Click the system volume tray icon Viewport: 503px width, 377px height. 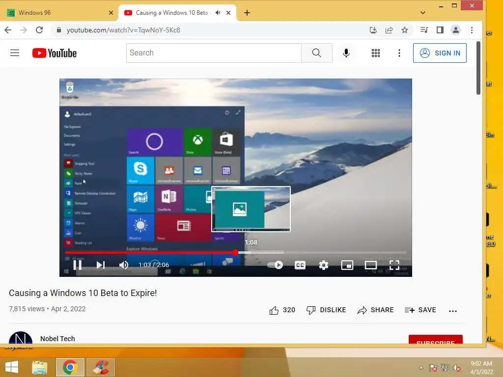[457, 368]
